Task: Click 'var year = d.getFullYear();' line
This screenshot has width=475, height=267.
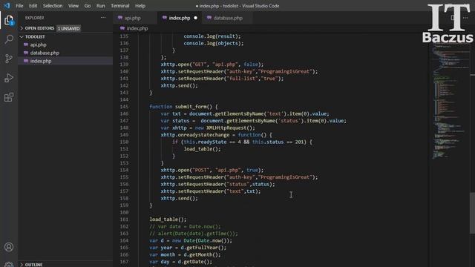Action: (188, 248)
